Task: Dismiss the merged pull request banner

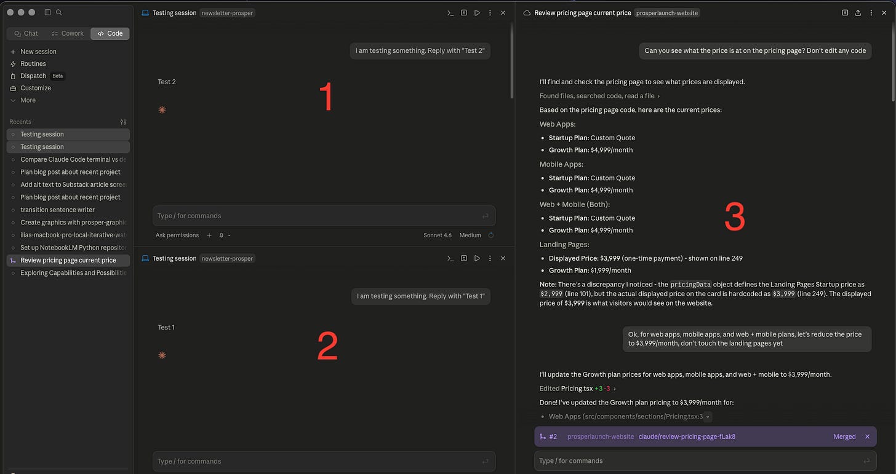Action: [867, 436]
